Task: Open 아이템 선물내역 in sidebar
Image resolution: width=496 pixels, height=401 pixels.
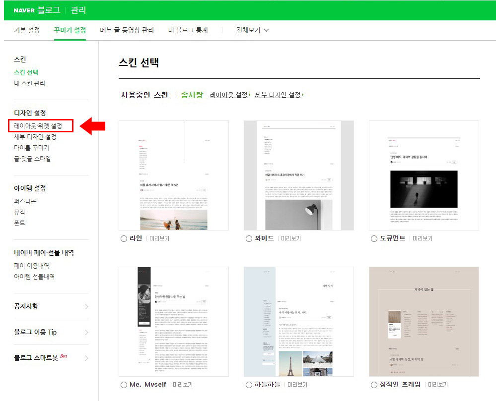Action: [34, 277]
